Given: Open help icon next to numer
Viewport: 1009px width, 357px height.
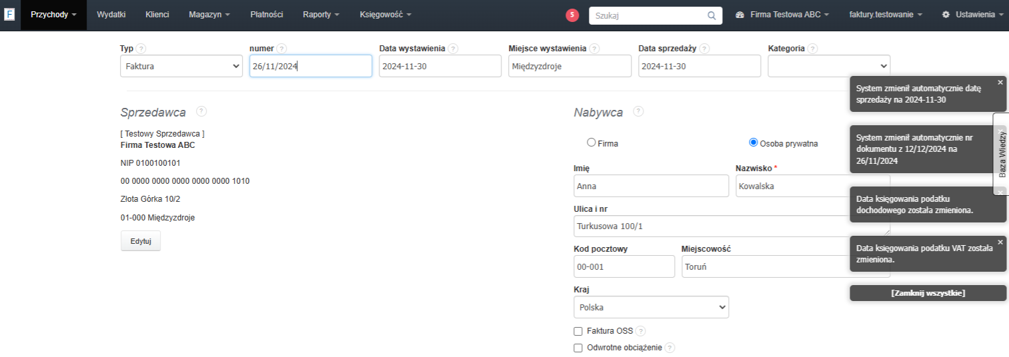Looking at the screenshot, I should (x=281, y=49).
